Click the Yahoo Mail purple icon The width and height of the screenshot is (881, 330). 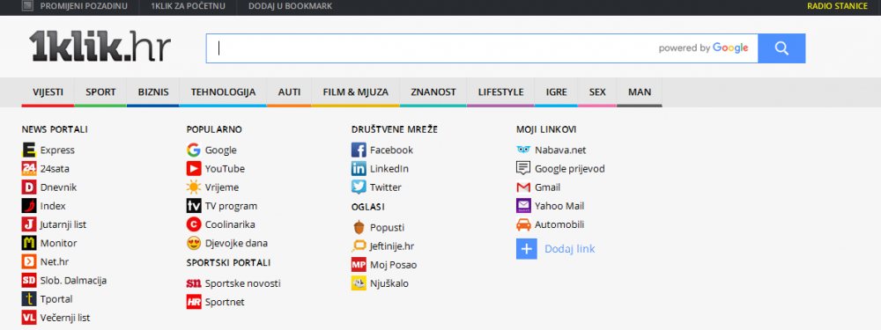pyautogui.click(x=523, y=206)
